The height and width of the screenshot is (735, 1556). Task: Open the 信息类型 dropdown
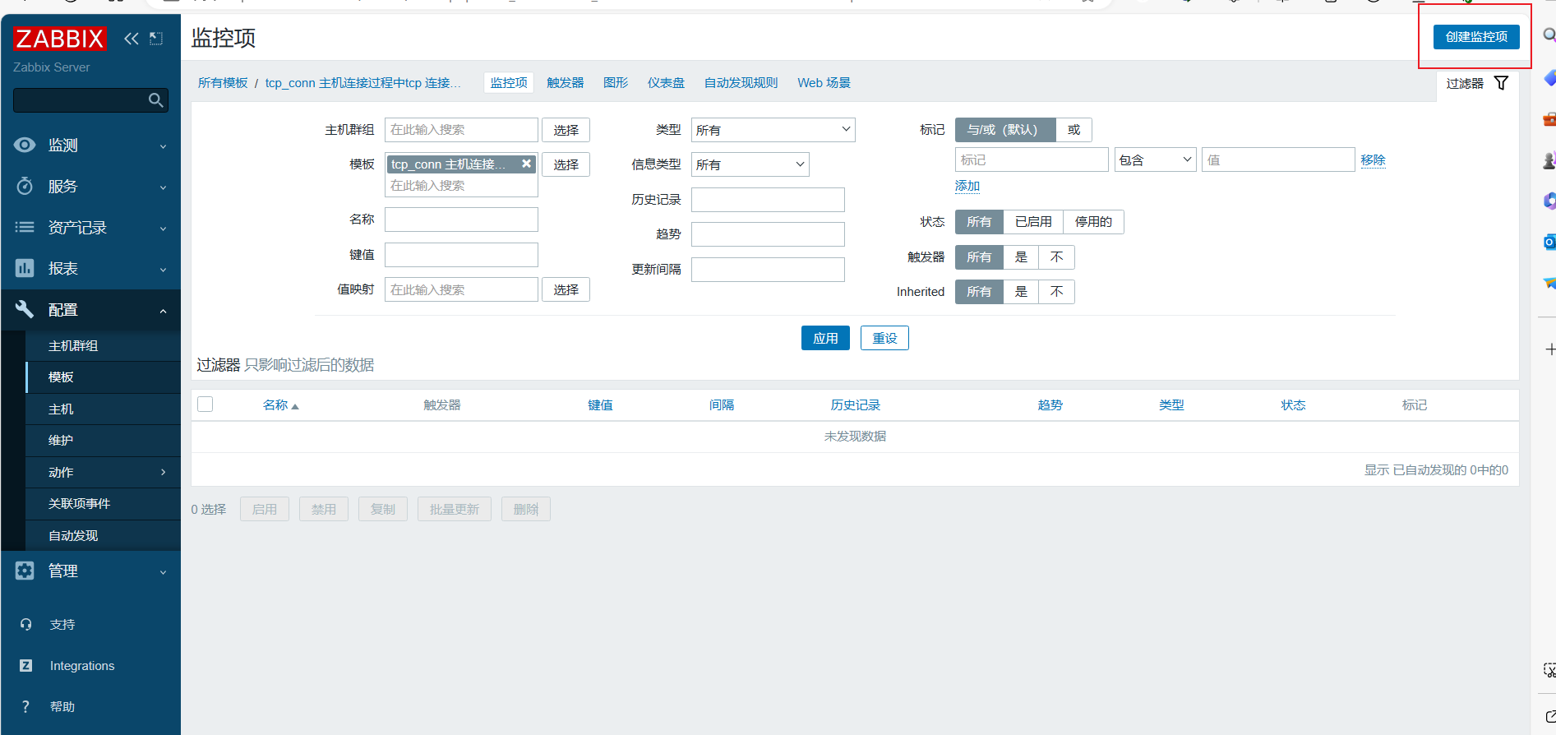pos(750,164)
